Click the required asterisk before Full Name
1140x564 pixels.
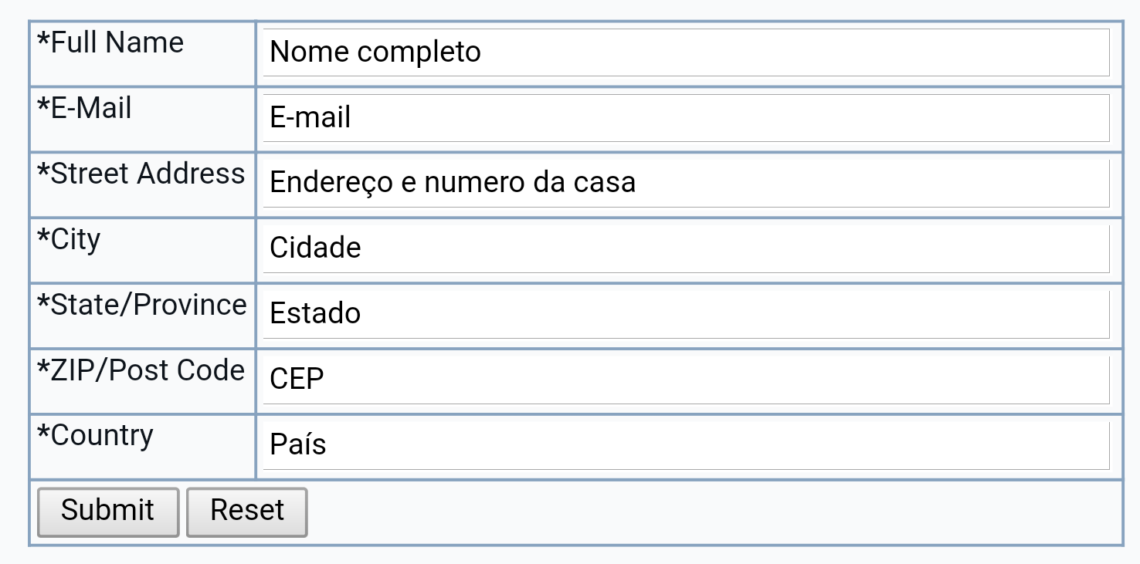[43, 40]
